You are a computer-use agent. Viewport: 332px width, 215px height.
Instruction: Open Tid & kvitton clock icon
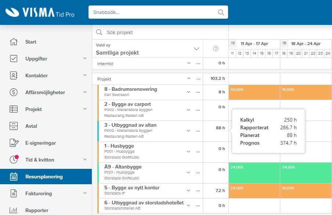14,159
